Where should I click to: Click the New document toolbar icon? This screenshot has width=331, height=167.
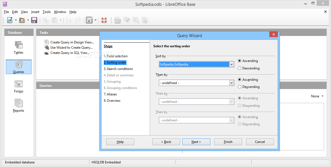tap(10, 20)
